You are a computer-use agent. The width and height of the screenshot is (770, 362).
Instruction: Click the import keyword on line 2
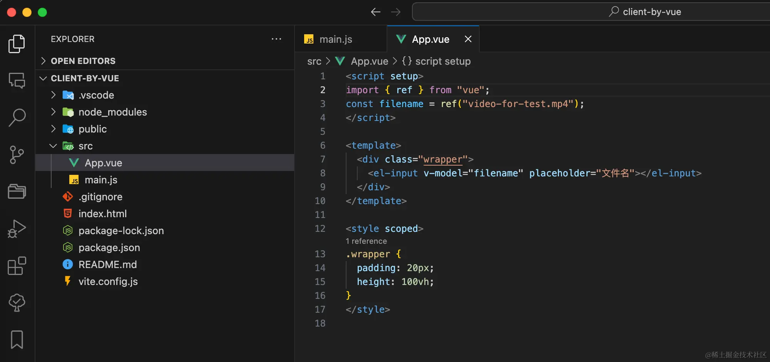pos(362,90)
